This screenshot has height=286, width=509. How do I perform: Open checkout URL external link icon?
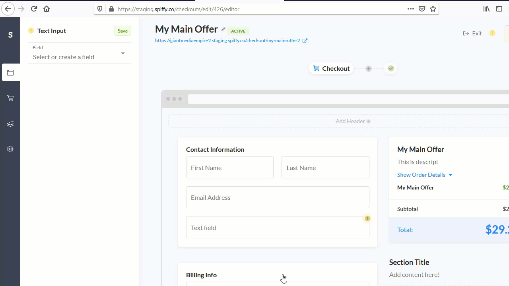coord(305,41)
